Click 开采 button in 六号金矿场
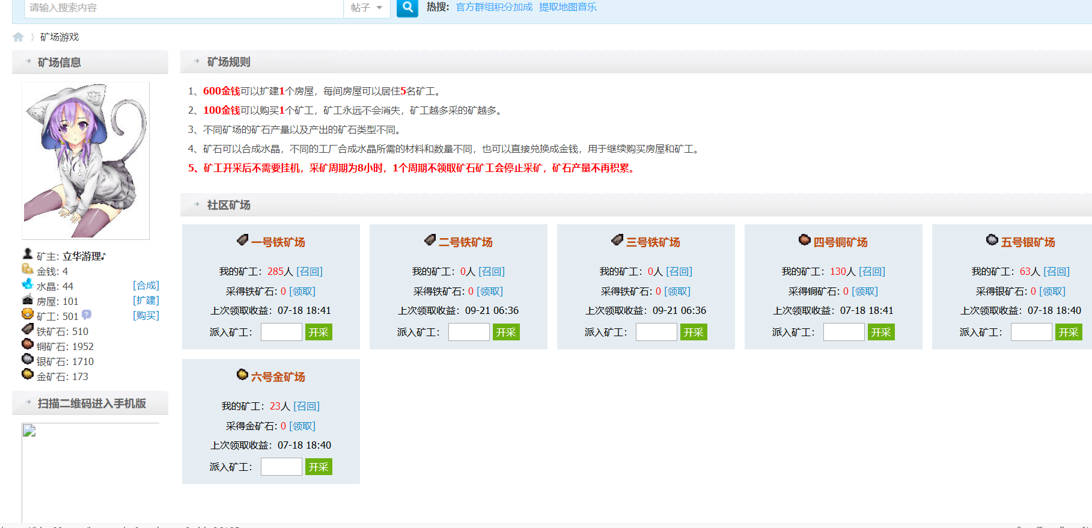Screen dimensions: 1092x528 click(x=319, y=467)
